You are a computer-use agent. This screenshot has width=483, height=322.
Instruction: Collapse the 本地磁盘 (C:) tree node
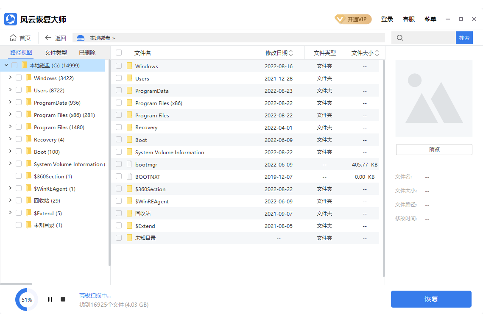coord(6,65)
